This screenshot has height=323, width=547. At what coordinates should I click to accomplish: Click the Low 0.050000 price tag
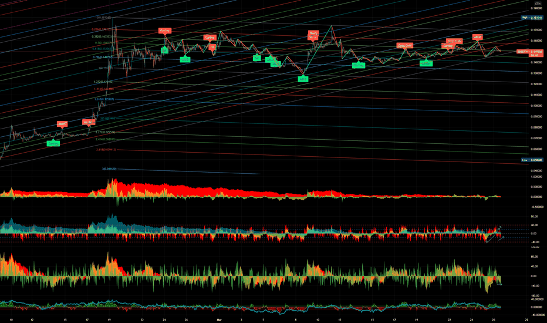[532, 160]
